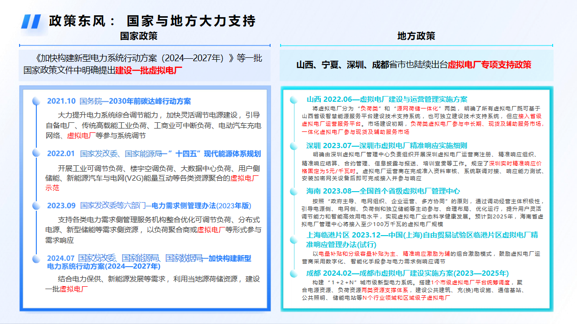Click the red 虚拟电厂专项支持政策 text
Screen dimensions: 577x324
tap(490, 65)
